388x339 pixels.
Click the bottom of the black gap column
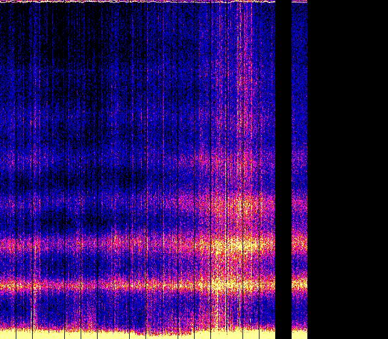point(283,333)
